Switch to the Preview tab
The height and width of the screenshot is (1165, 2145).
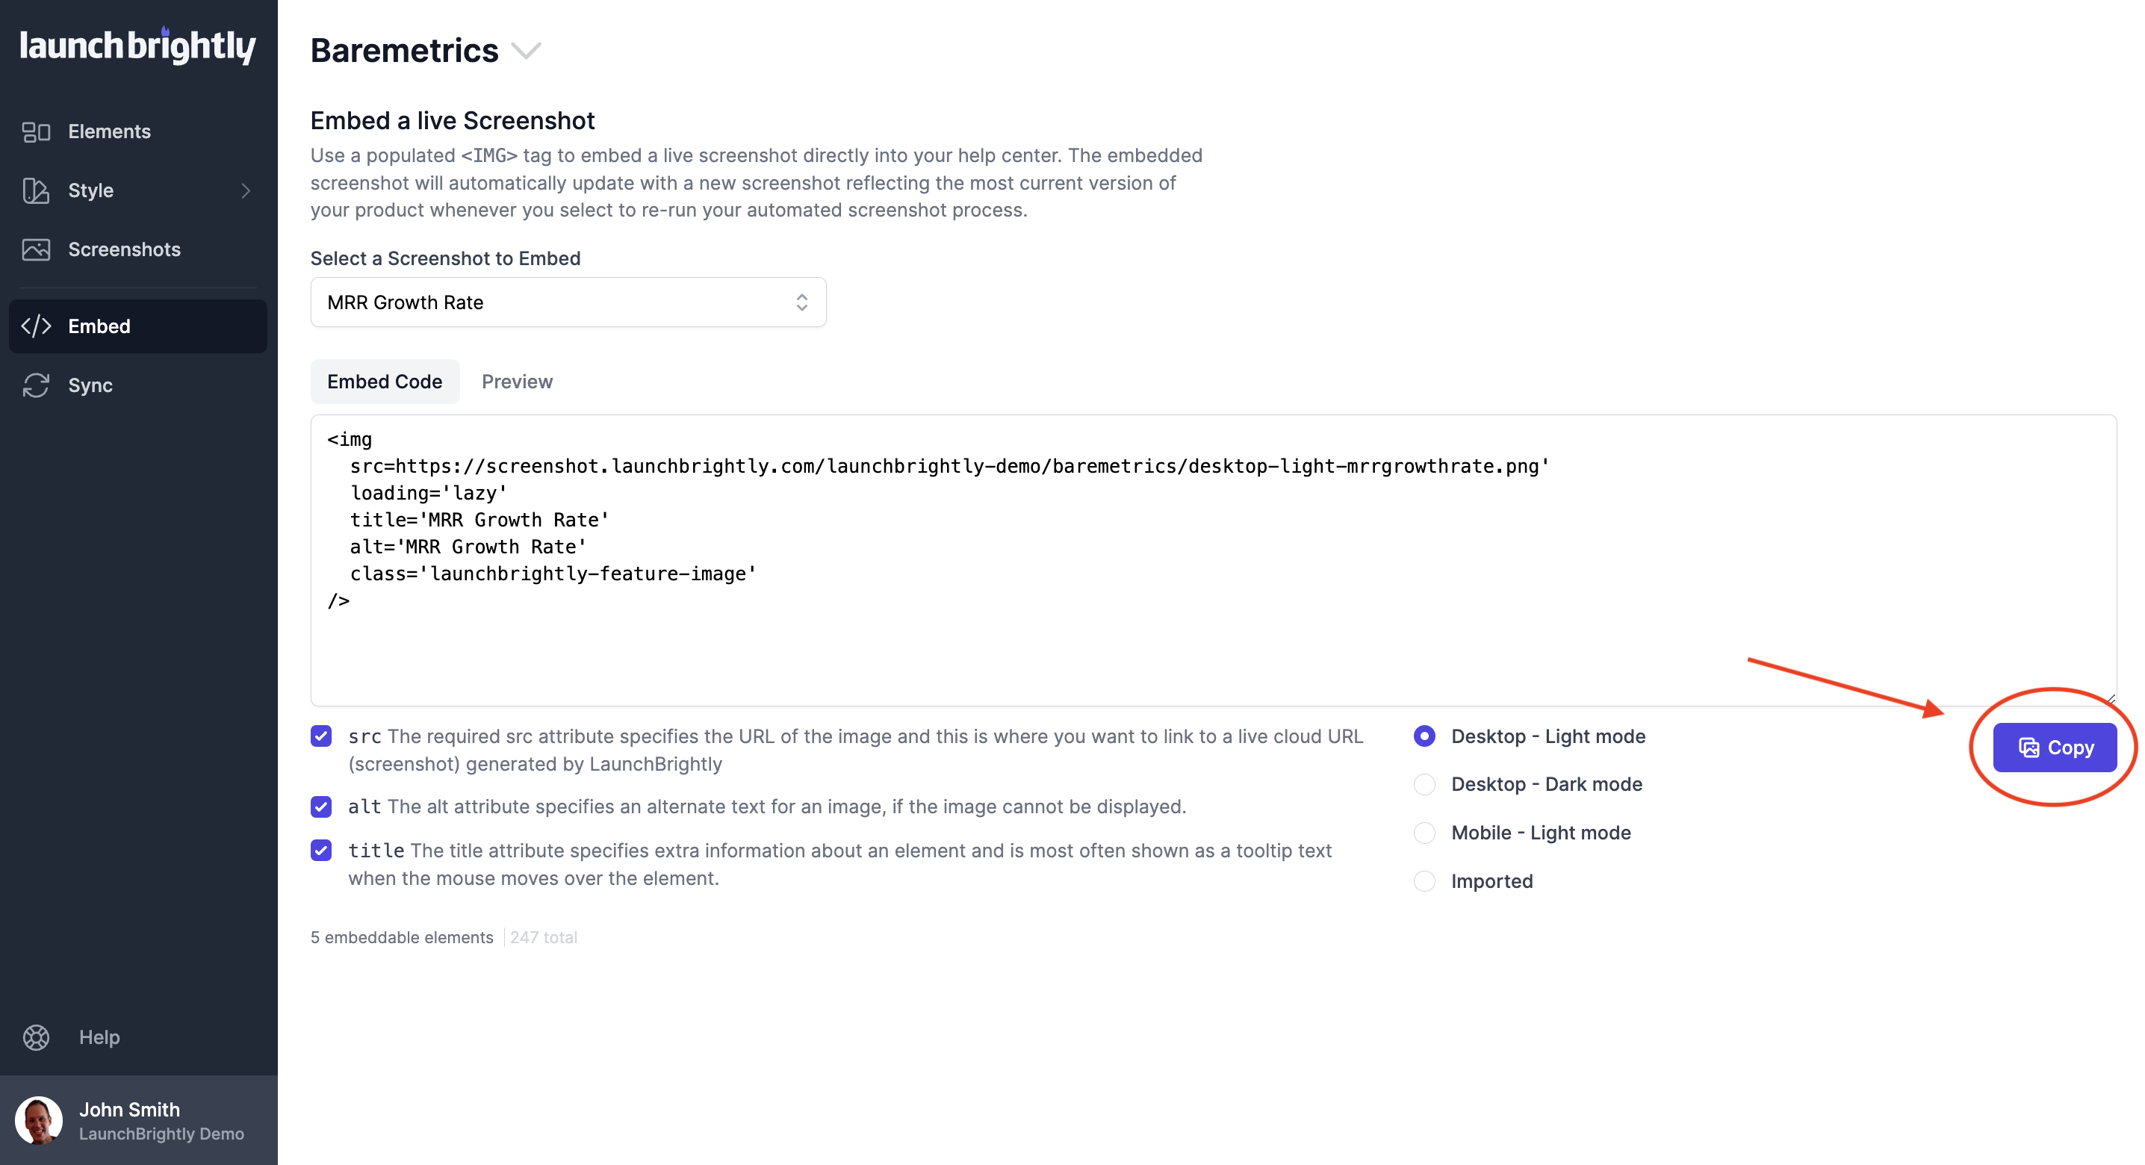coord(517,382)
